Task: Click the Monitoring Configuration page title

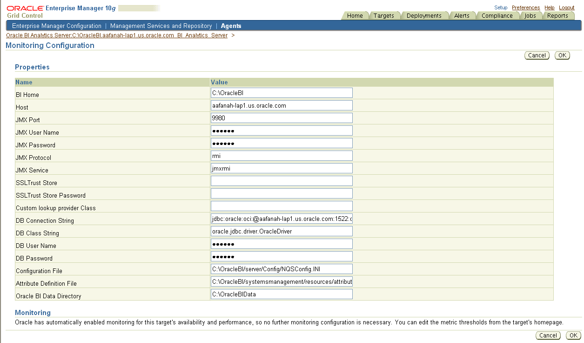Action: coord(50,45)
